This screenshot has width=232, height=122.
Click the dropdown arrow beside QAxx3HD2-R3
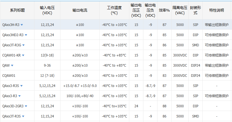[26, 35]
